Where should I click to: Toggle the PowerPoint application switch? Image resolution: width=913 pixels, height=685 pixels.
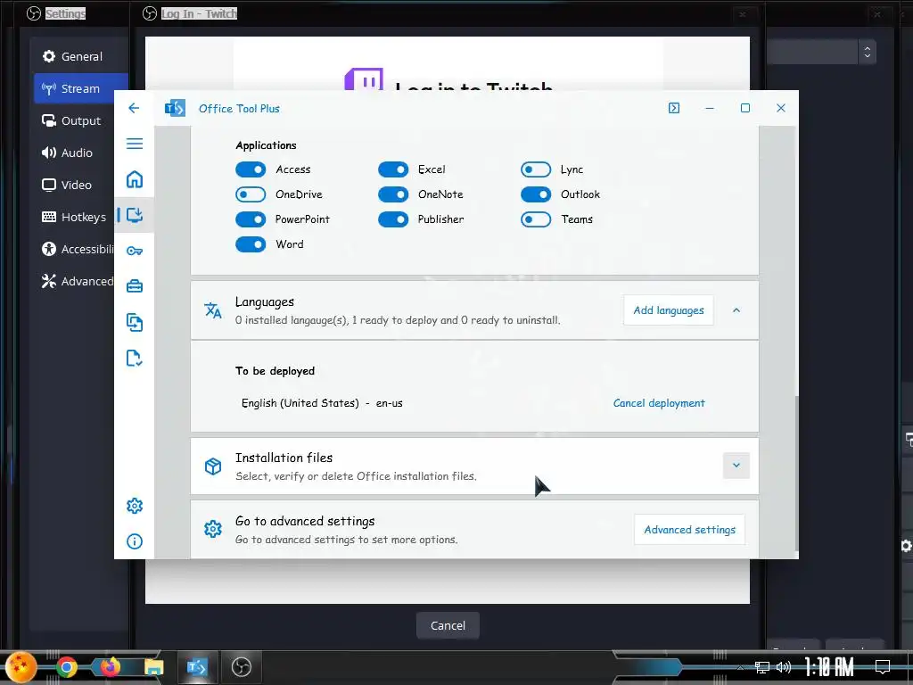pos(251,219)
